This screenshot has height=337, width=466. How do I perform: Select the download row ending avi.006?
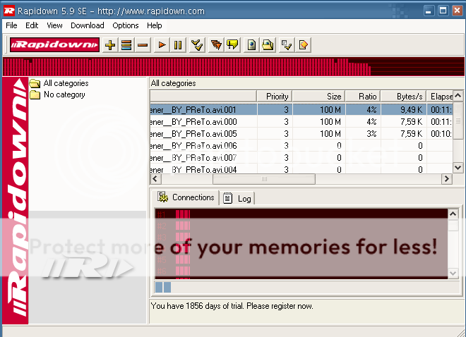point(301,146)
